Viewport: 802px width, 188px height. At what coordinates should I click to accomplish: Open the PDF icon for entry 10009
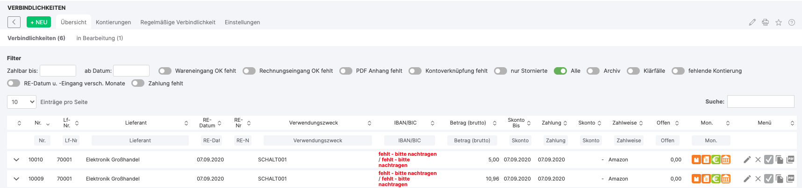pyautogui.click(x=790, y=178)
